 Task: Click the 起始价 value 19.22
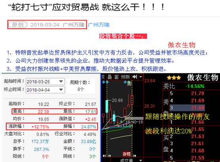click(x=44, y=104)
